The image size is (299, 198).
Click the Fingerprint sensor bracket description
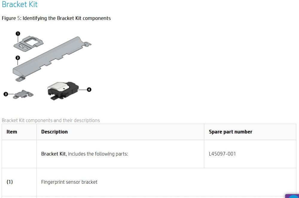pos(69,182)
